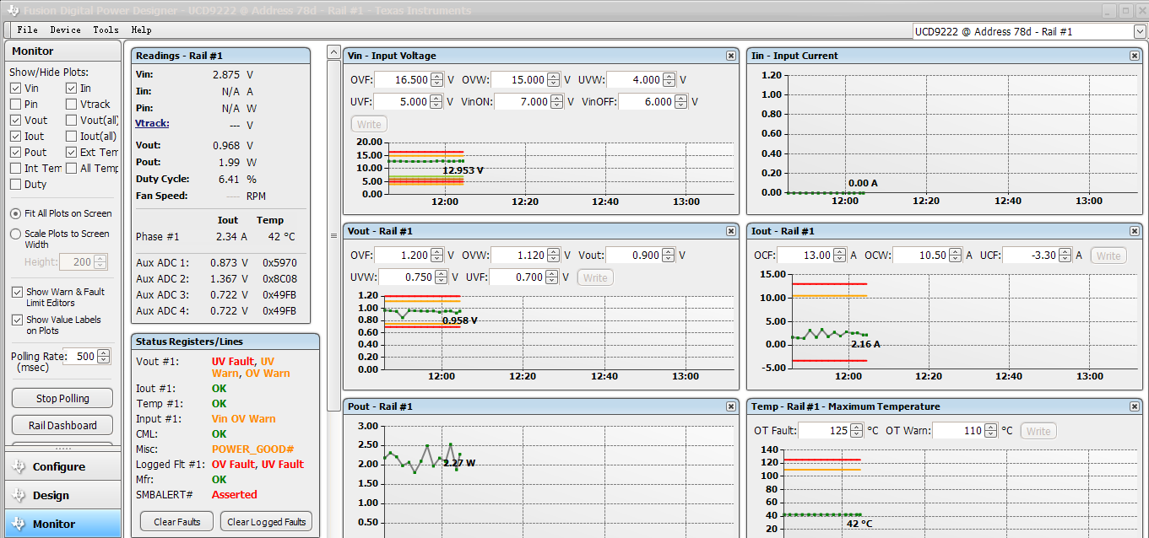This screenshot has height=538, width=1149.
Task: Close the Iout - Rail #1 plot
Action: click(1134, 231)
